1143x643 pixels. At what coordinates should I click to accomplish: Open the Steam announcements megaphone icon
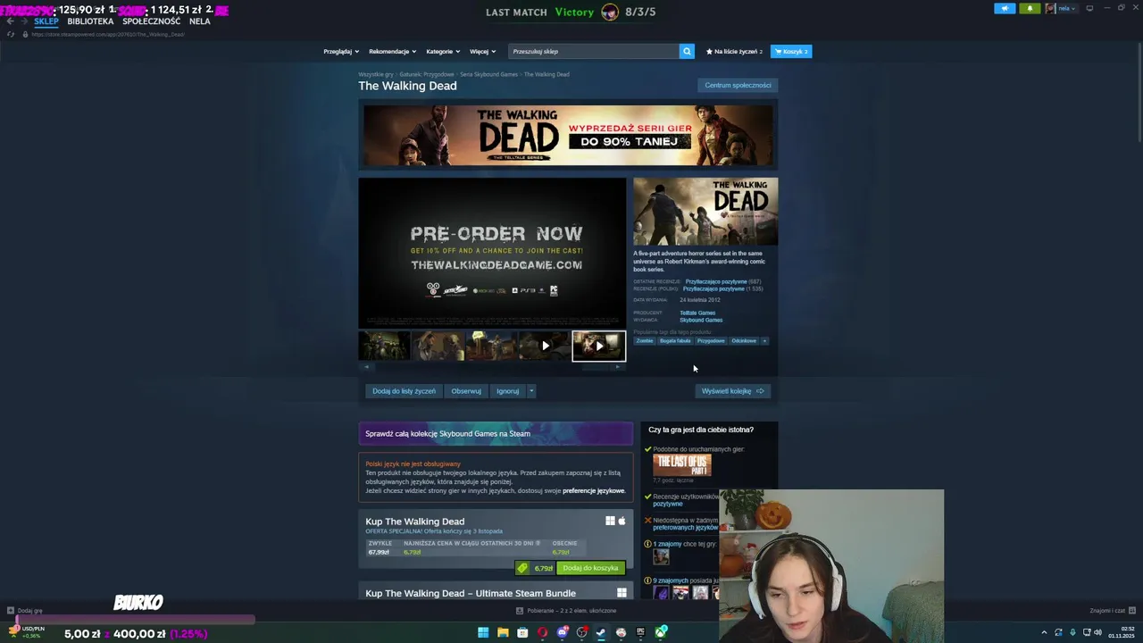(x=1005, y=8)
